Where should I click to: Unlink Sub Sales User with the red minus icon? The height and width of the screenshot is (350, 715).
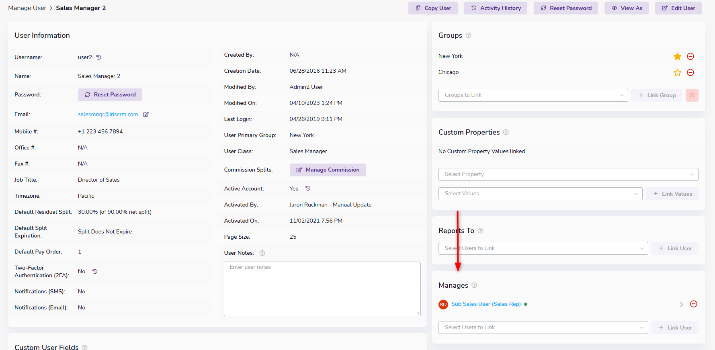[x=694, y=304]
